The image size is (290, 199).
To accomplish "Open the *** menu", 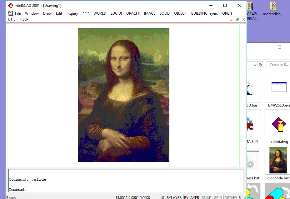I will 86,13.
